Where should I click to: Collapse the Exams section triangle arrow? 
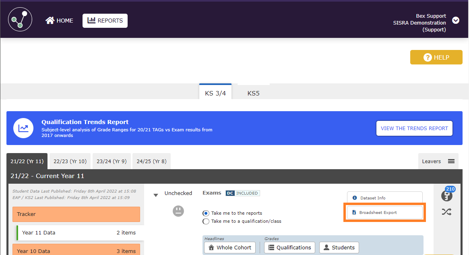click(x=156, y=195)
